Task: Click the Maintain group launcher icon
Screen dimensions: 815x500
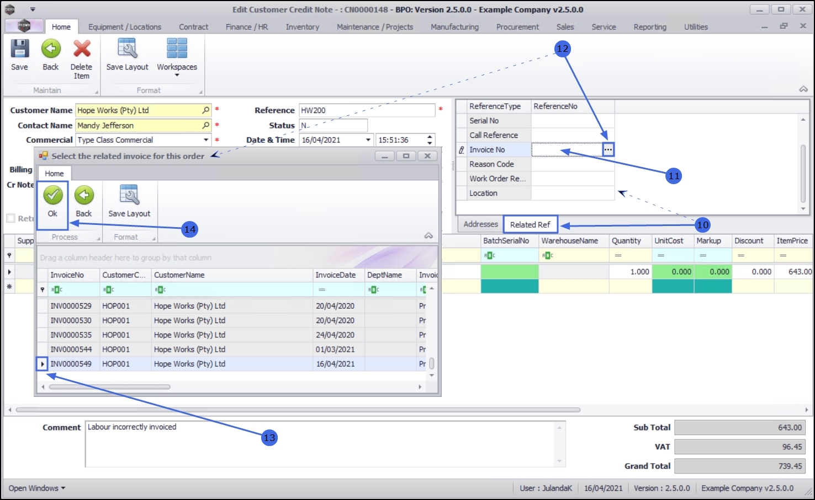Action: (x=96, y=92)
